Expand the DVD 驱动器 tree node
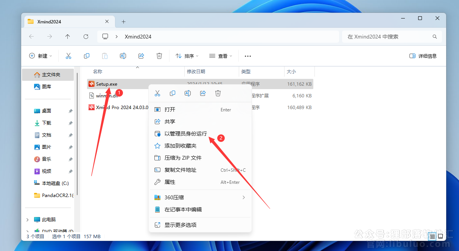Image resolution: width=459 pixels, height=251 pixels. click(x=28, y=231)
